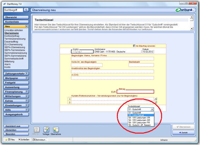Click the Terminüberweisung link

point(15,39)
